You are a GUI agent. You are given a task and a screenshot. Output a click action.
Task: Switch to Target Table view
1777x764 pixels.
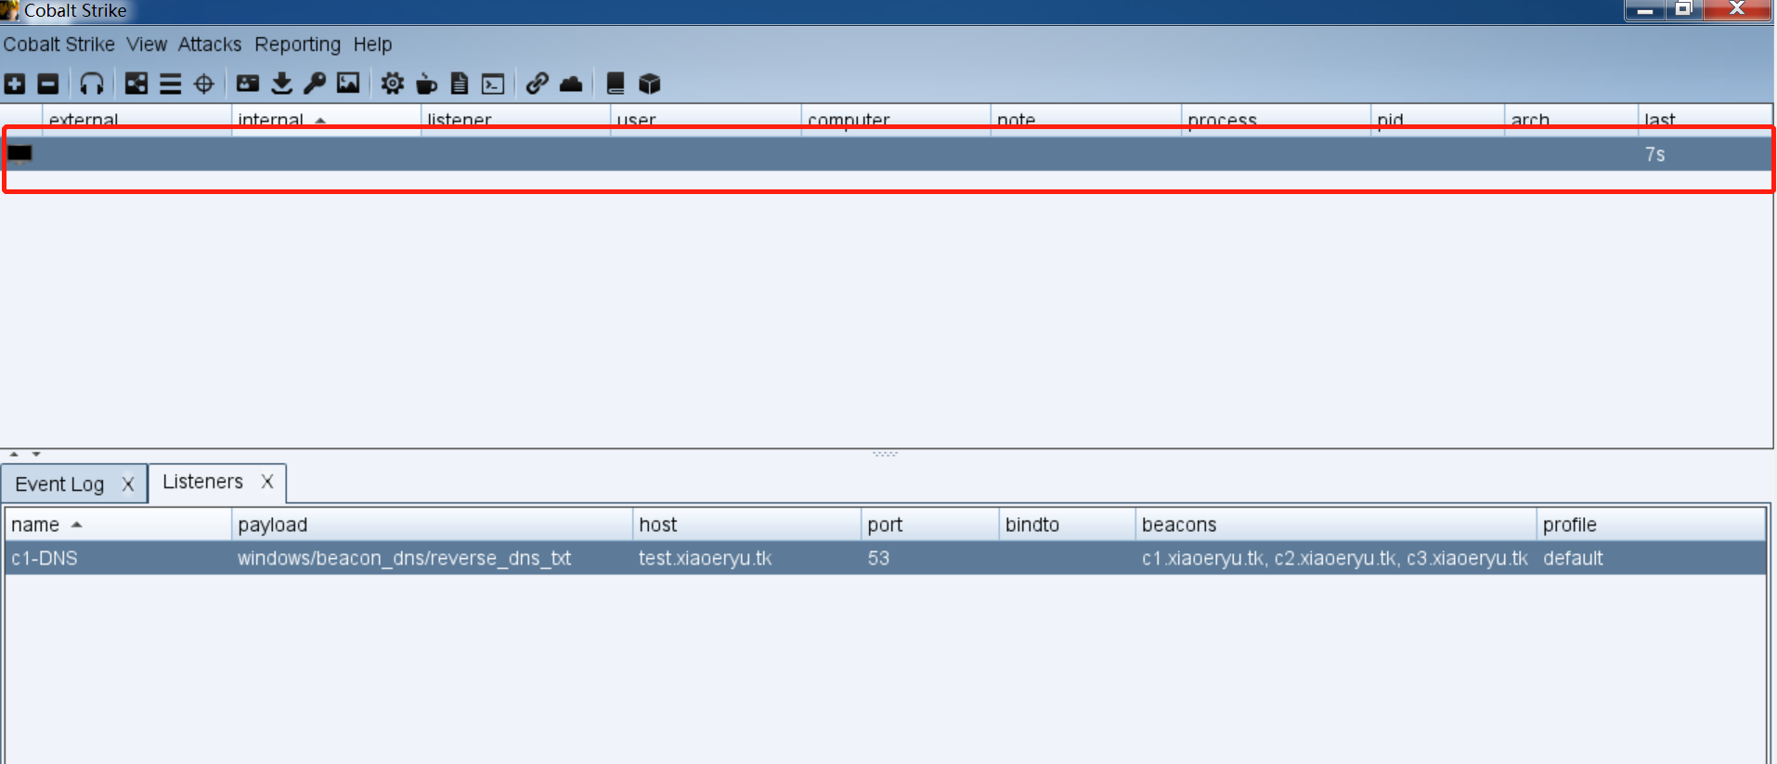pos(204,84)
